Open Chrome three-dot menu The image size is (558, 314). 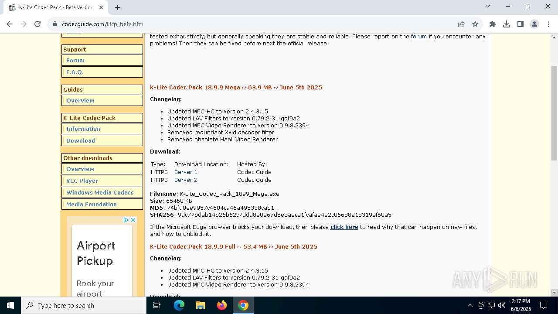tap(548, 24)
